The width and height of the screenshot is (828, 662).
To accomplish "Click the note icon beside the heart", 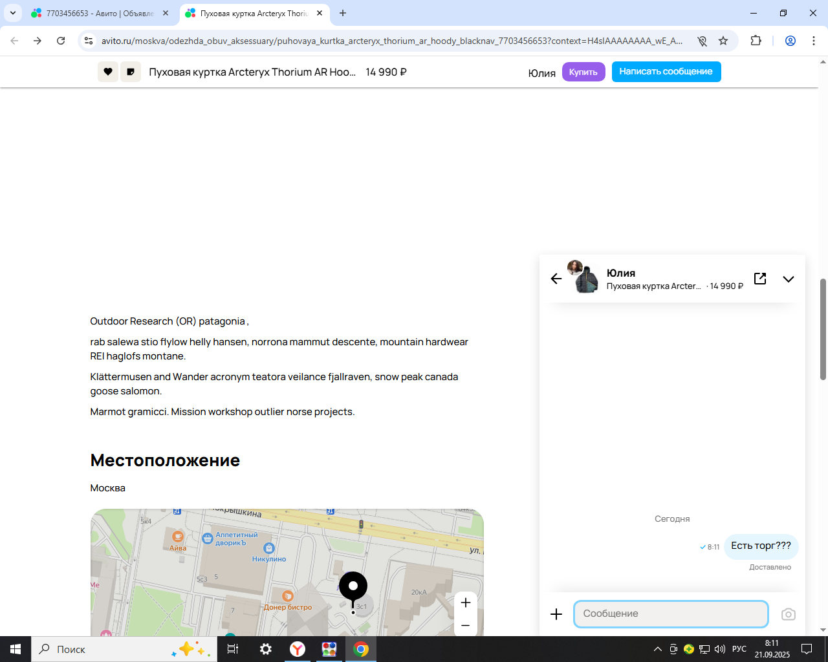I will tap(131, 72).
